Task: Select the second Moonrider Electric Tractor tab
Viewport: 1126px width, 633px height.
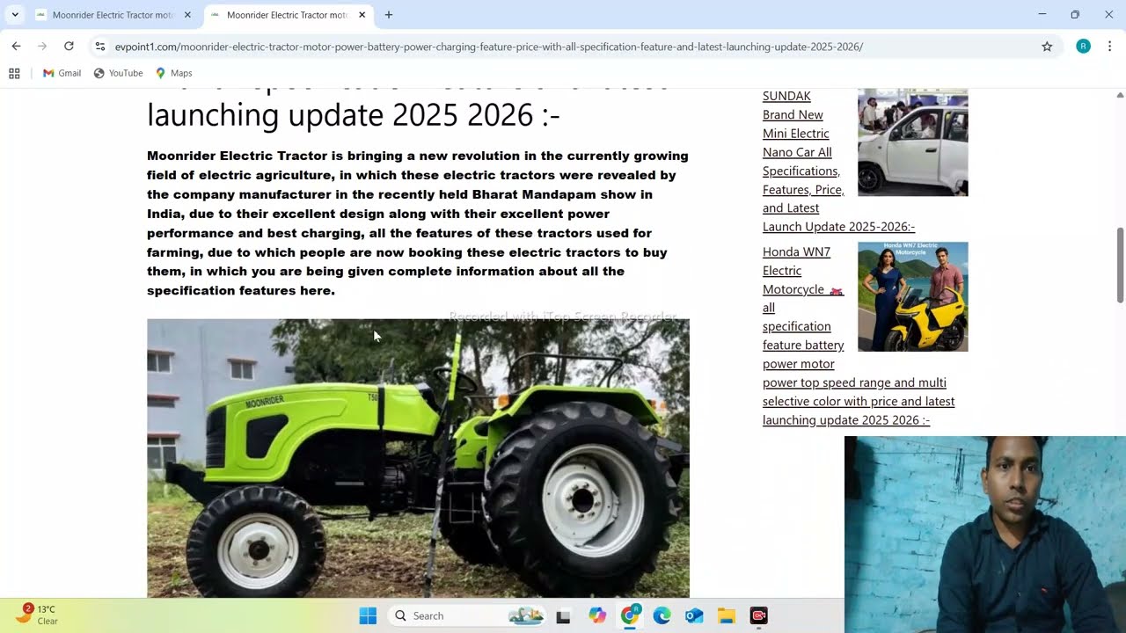Action: (x=287, y=15)
